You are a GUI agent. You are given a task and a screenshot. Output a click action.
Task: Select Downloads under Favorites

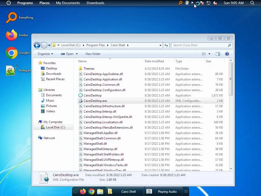click(x=51, y=74)
